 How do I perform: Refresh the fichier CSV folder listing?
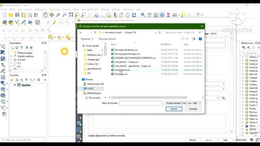(x=160, y=32)
